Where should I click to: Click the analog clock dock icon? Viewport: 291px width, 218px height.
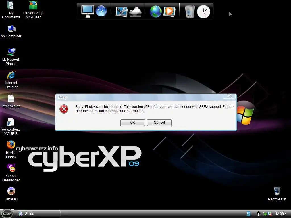point(203,12)
